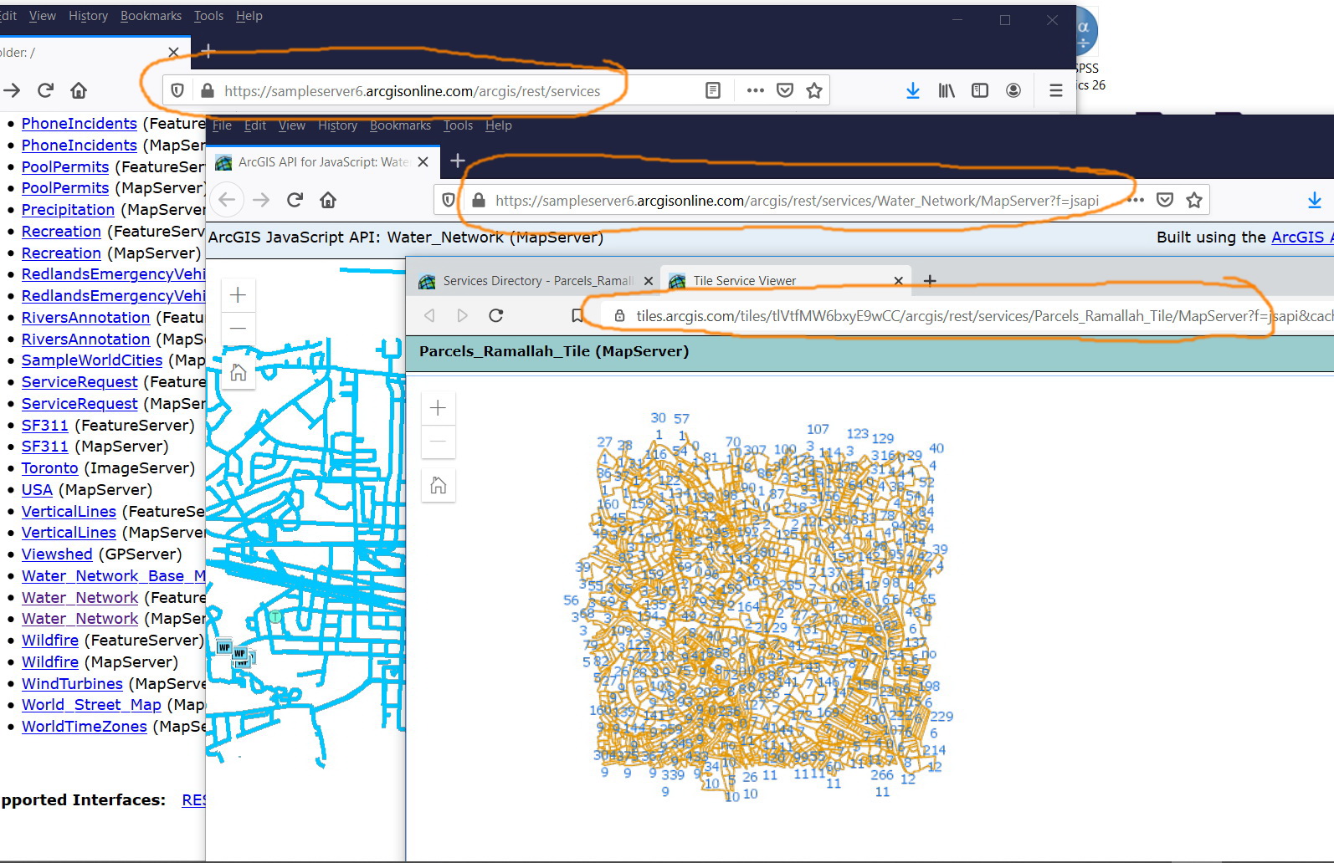Close the ArcGIS API for JavaScript tab
The image size is (1334, 863).
tap(423, 161)
